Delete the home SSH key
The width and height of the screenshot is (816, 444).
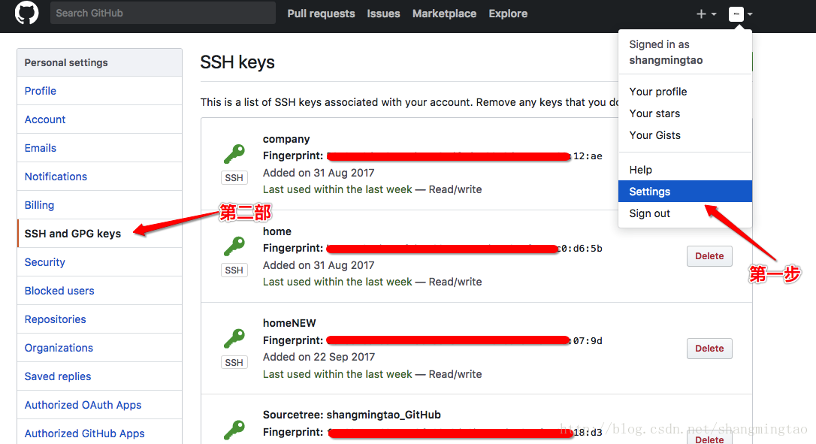click(709, 256)
